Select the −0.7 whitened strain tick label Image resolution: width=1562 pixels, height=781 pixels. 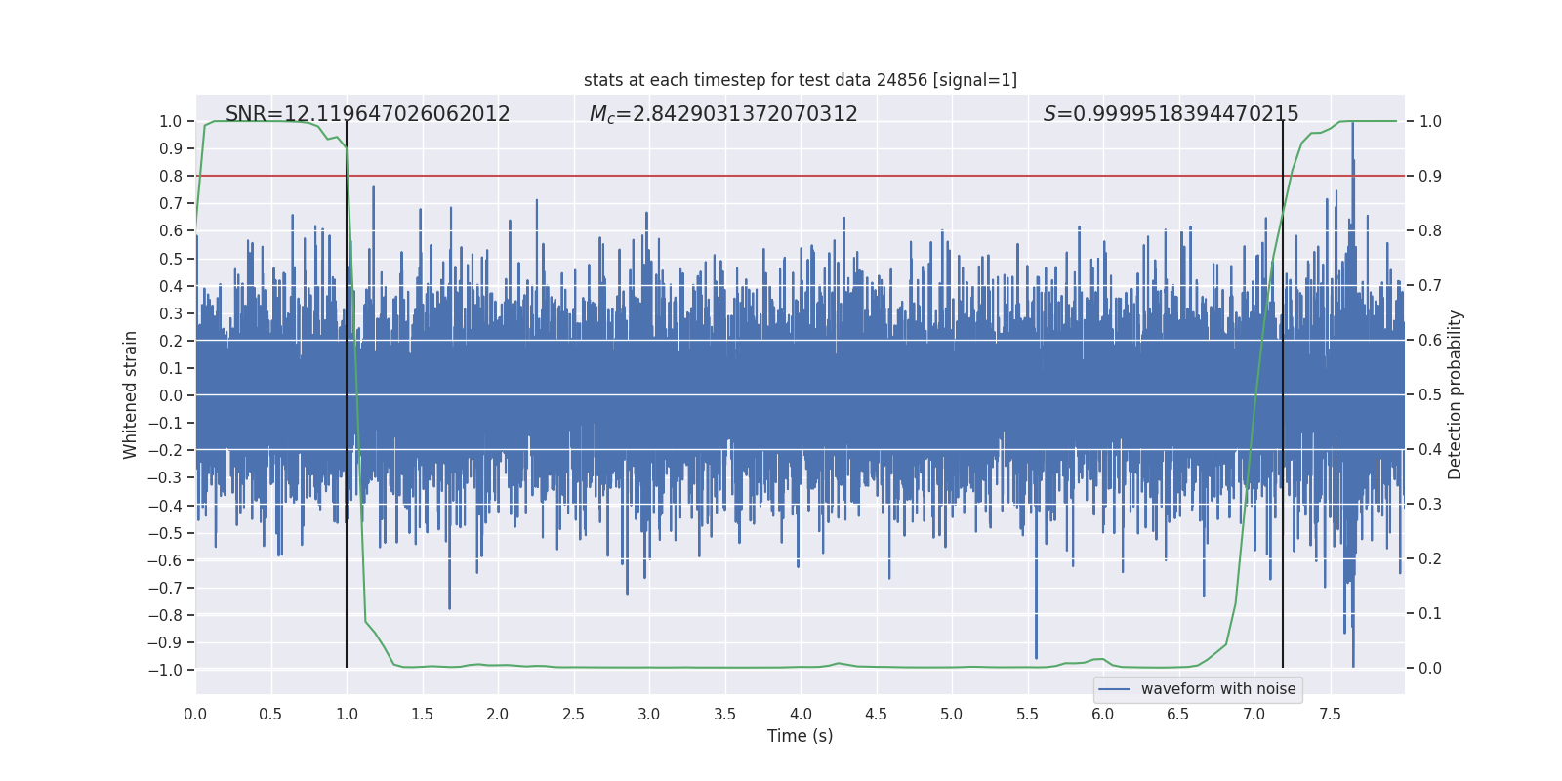[x=165, y=589]
